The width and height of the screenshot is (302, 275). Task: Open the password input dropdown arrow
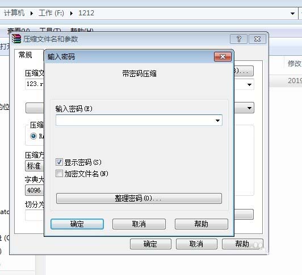pyautogui.click(x=217, y=120)
